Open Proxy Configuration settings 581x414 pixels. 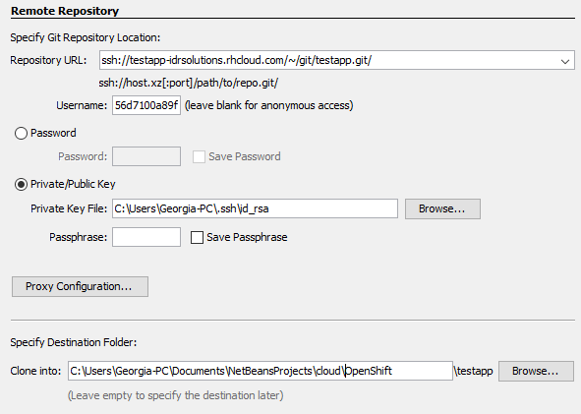[80, 286]
